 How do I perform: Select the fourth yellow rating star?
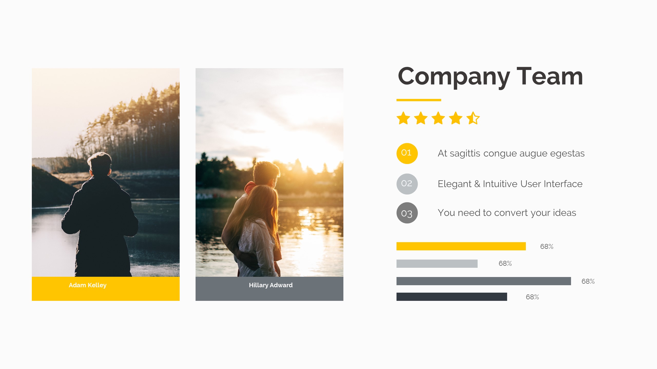click(456, 118)
